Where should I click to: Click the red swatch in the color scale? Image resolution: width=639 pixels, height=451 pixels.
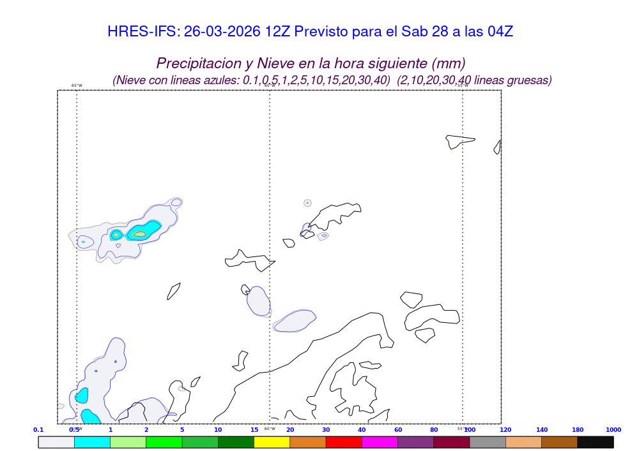coord(344,441)
